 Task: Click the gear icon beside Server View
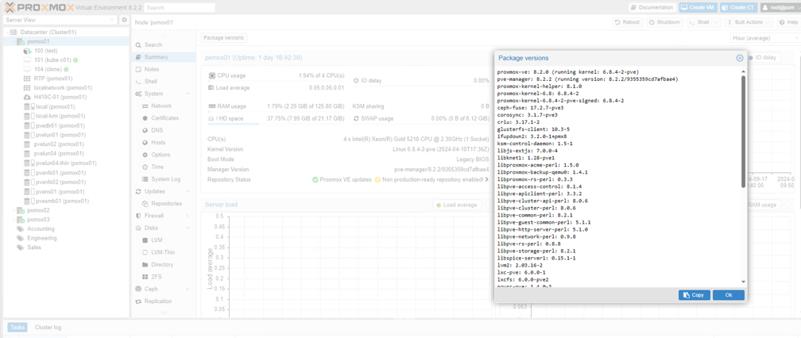124,20
